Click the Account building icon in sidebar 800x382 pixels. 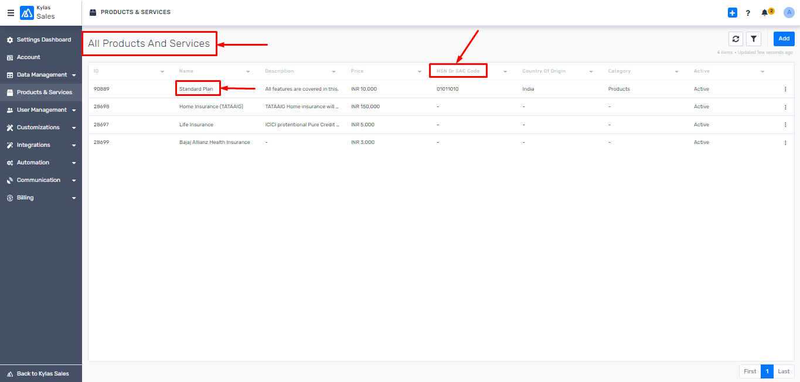[x=10, y=57]
